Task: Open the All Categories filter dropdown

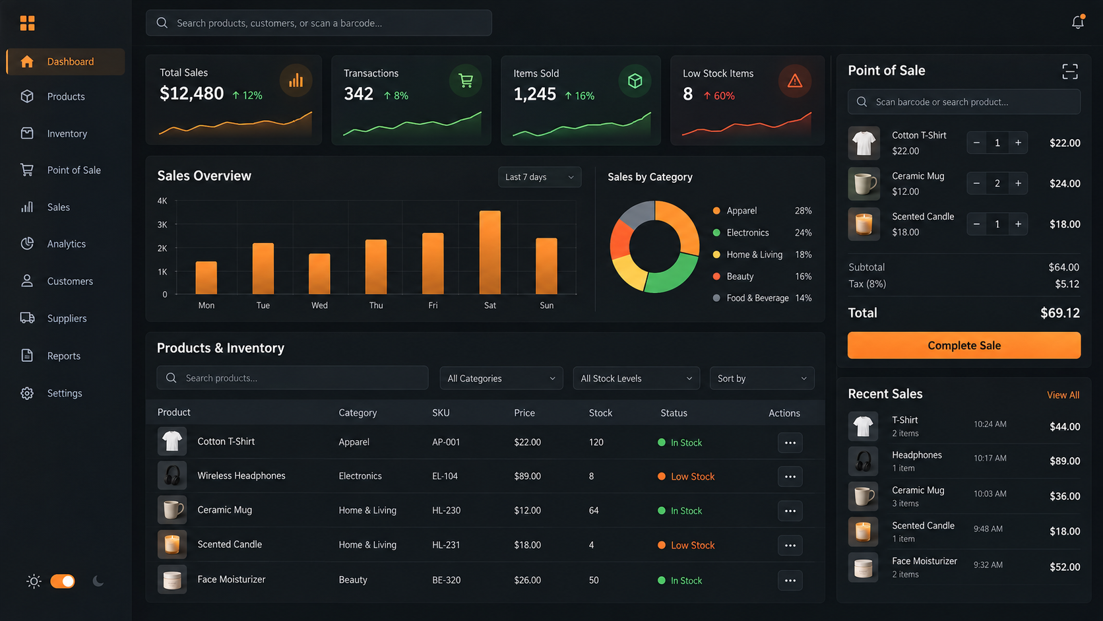Action: pyautogui.click(x=501, y=378)
